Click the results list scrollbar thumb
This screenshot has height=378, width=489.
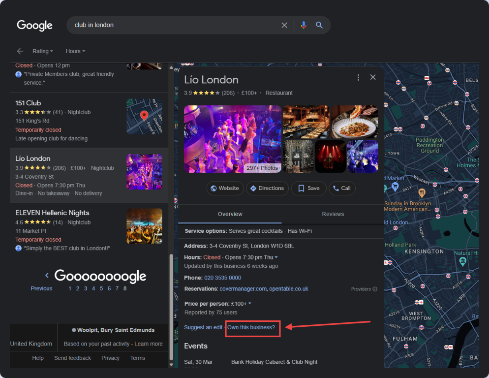[x=171, y=308]
